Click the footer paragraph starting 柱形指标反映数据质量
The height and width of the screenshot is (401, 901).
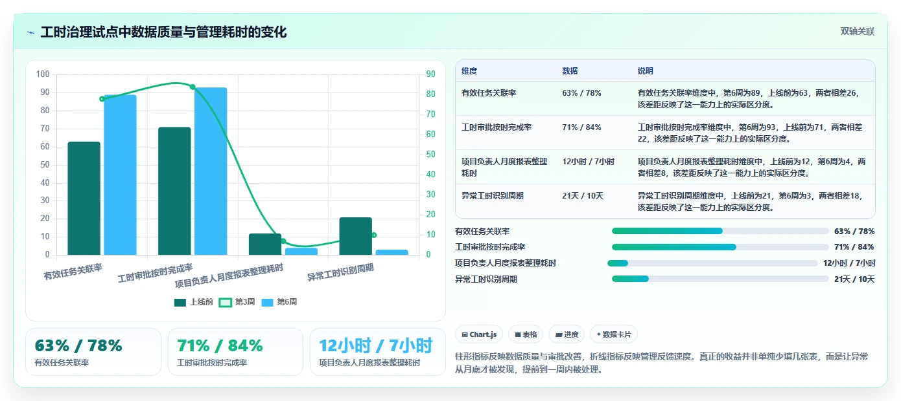[662, 363]
